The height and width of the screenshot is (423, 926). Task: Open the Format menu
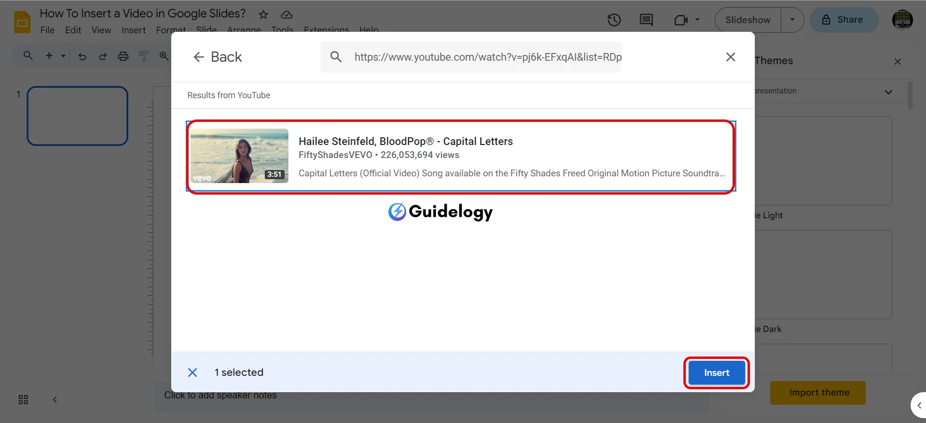tap(171, 30)
